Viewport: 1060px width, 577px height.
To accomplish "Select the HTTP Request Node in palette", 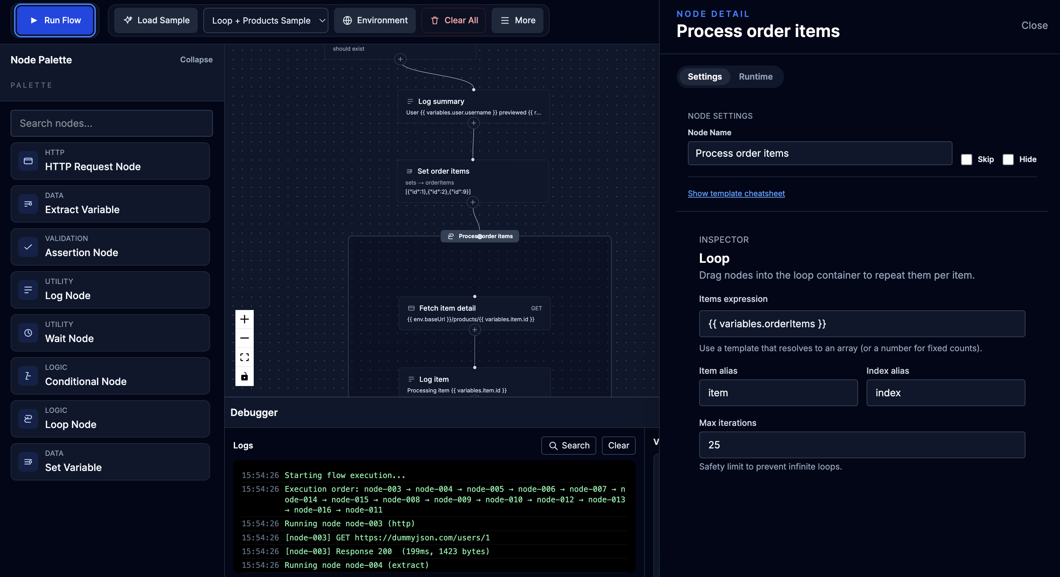I will coord(27,161).
